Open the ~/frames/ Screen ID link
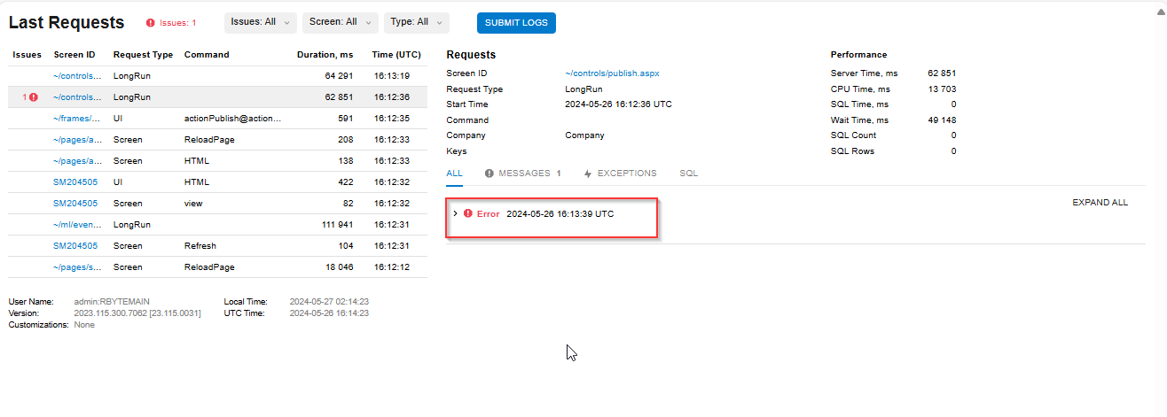The image size is (1167, 417). (x=76, y=119)
